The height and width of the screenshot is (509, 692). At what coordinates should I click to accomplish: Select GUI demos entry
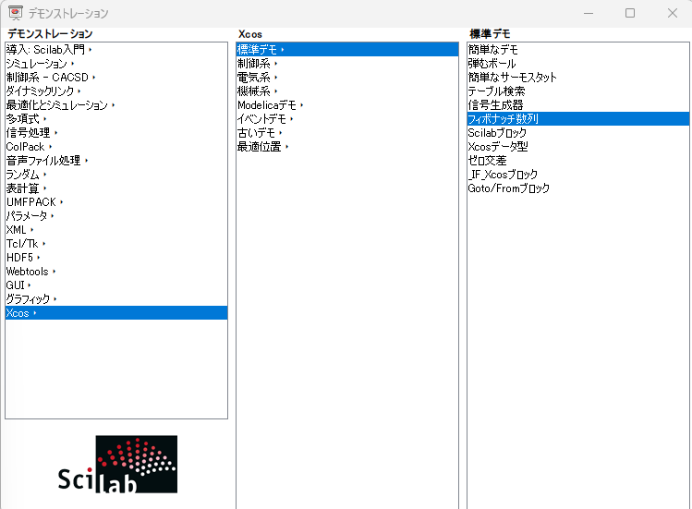(116, 285)
